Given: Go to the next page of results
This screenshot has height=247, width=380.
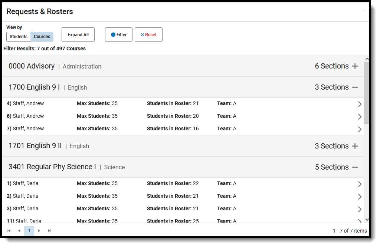Looking at the screenshot, I should 39,231.
